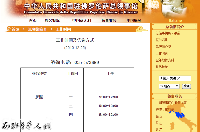Click the consulate banner title 中华人民共和国驻佛罗伦萨总领事馆
Screen dimensions: 200x132
tap(81, 6)
